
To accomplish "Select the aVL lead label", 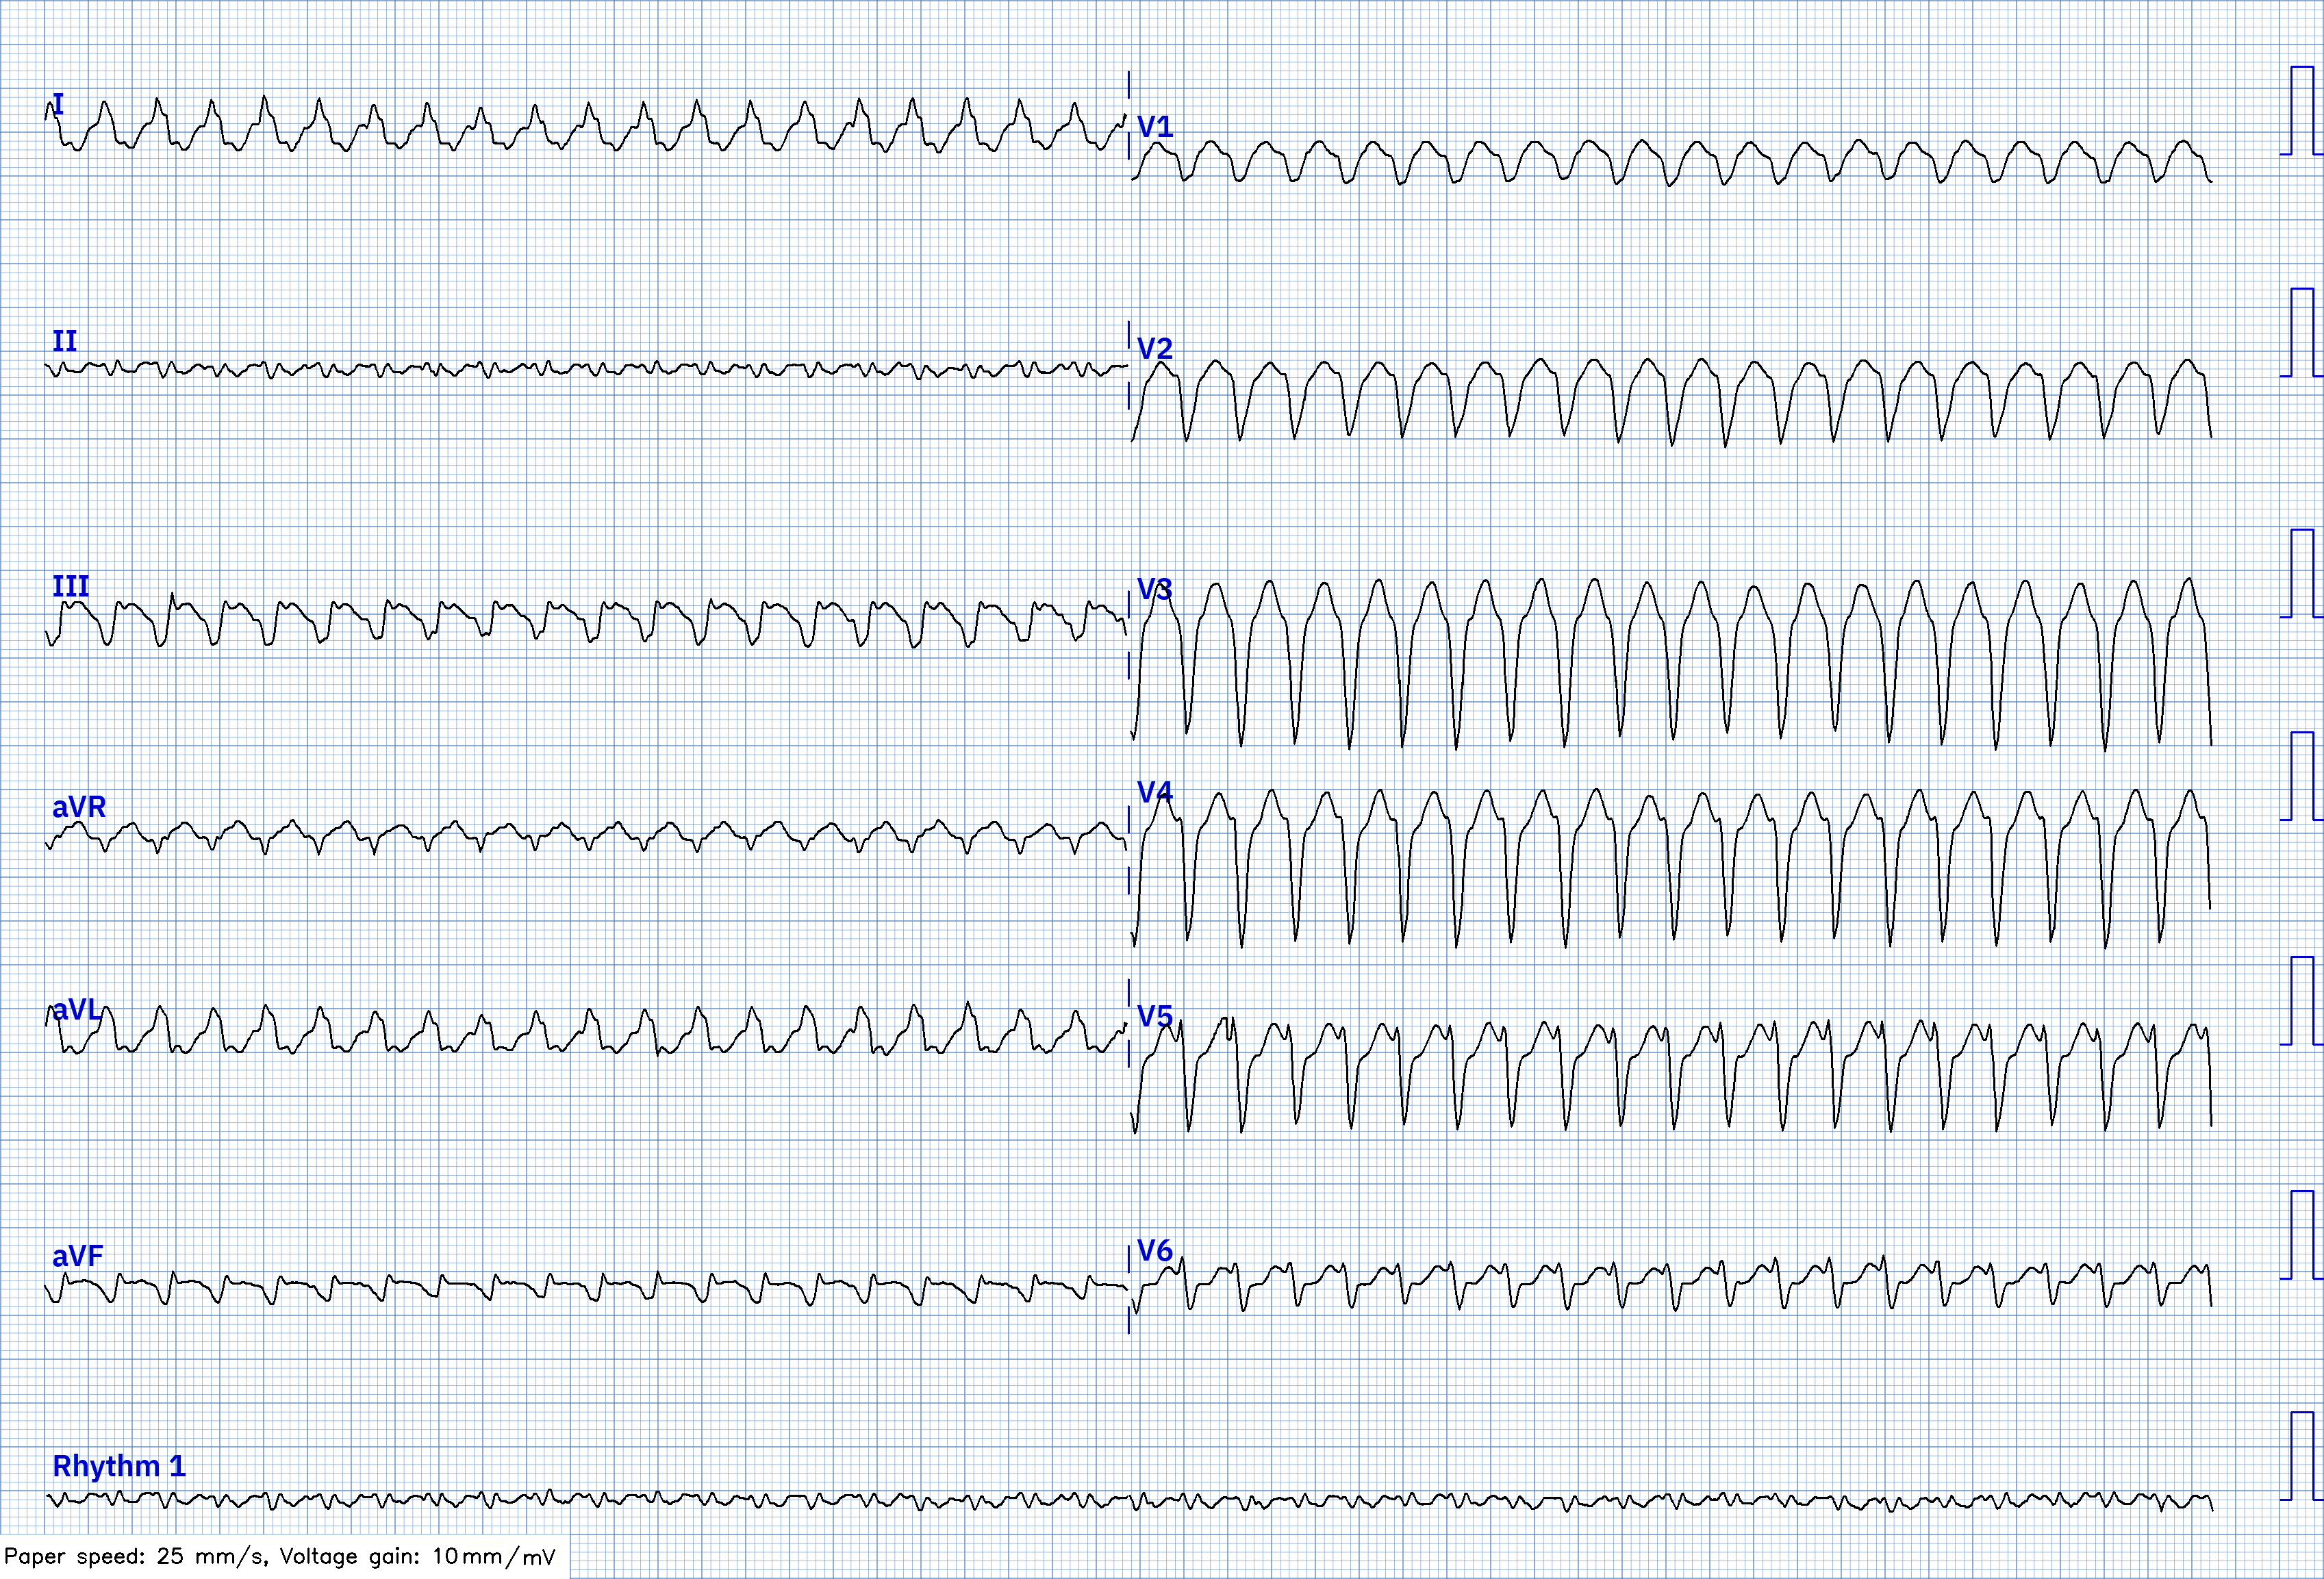I will [x=77, y=1009].
